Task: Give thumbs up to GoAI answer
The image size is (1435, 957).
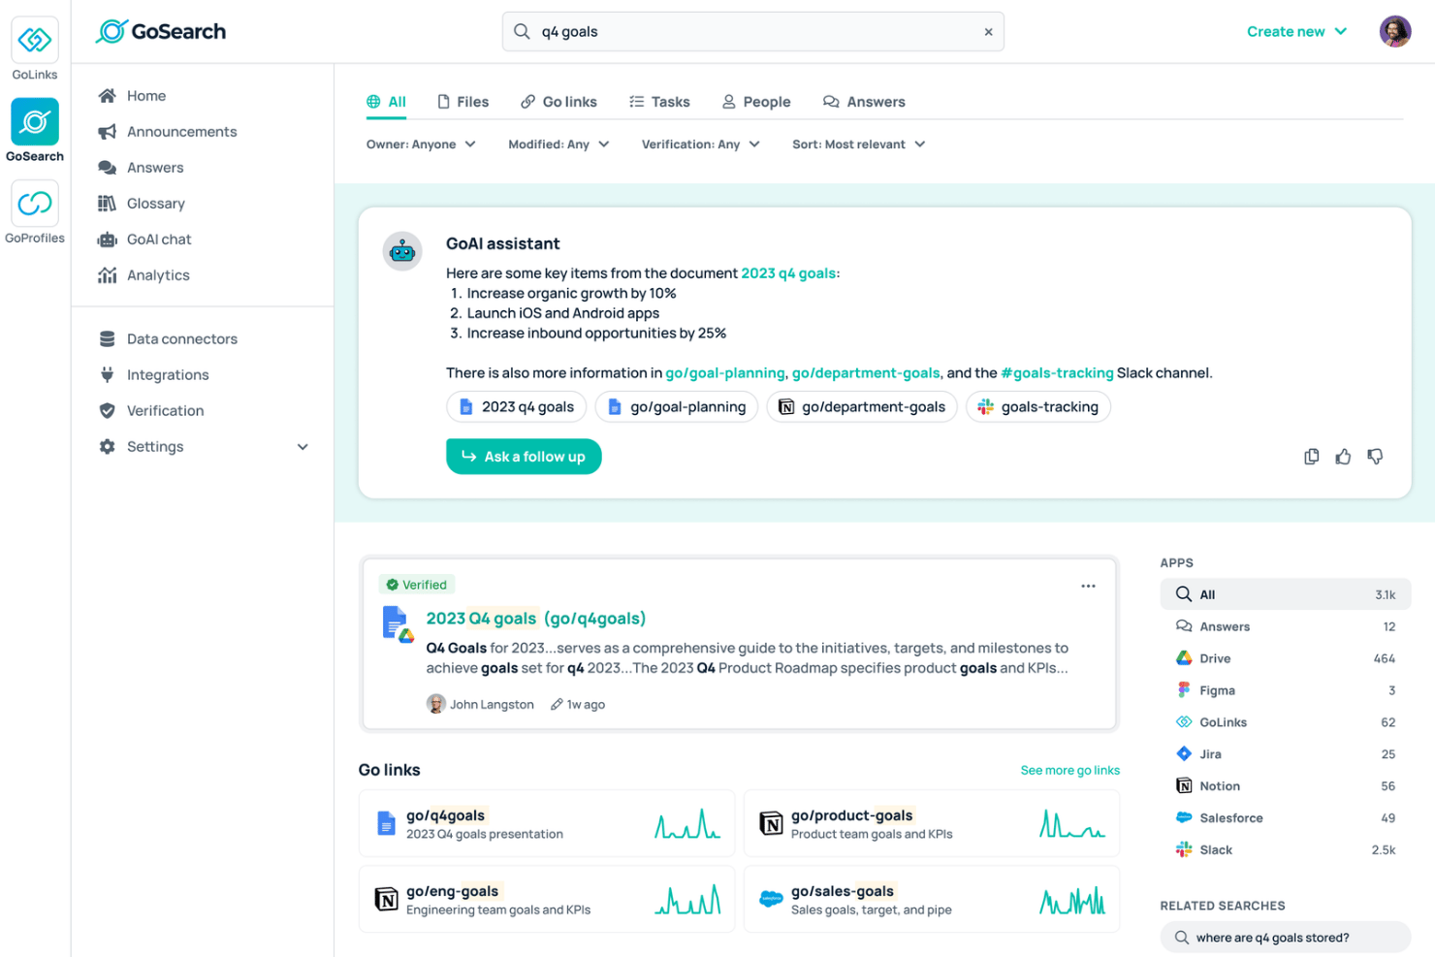Action: click(1343, 457)
